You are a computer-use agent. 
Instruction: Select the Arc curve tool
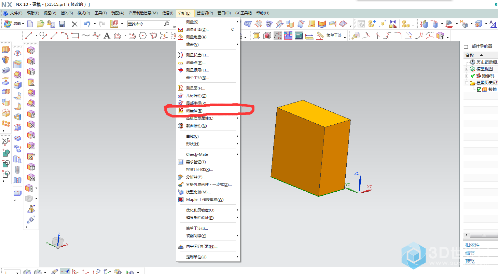pyautogui.click(x=65, y=35)
